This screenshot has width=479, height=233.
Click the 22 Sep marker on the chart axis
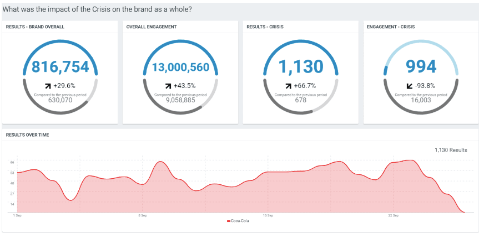(393, 215)
